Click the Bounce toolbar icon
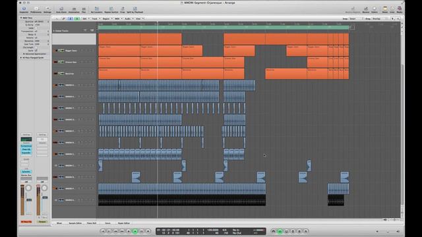422x237 pixels. pos(366,10)
